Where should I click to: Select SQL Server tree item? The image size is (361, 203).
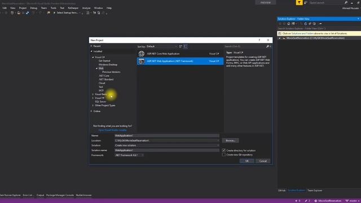pos(100,101)
